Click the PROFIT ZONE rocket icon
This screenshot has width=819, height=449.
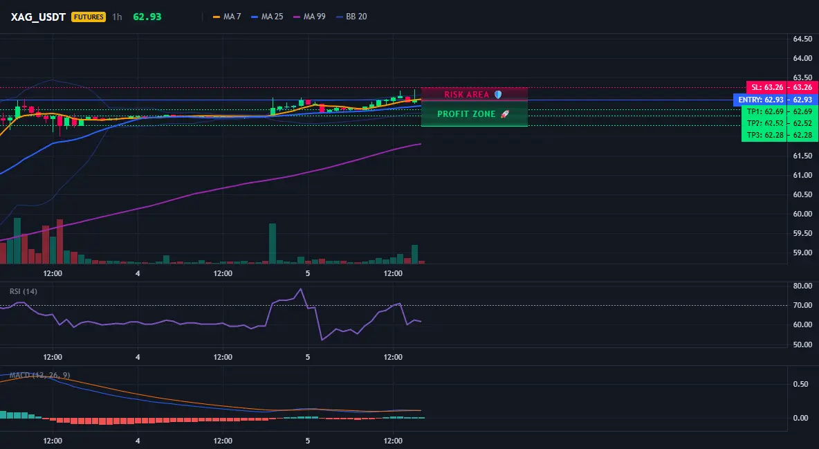(504, 114)
